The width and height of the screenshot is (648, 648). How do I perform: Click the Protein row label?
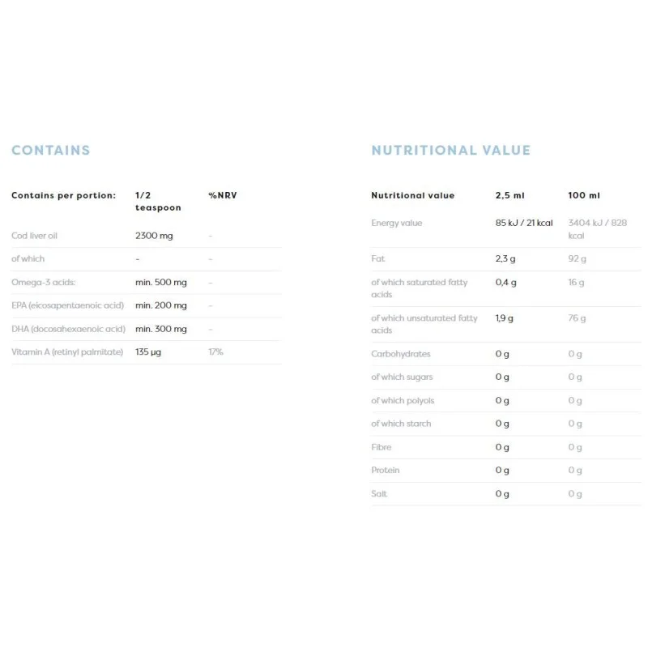coord(386,470)
